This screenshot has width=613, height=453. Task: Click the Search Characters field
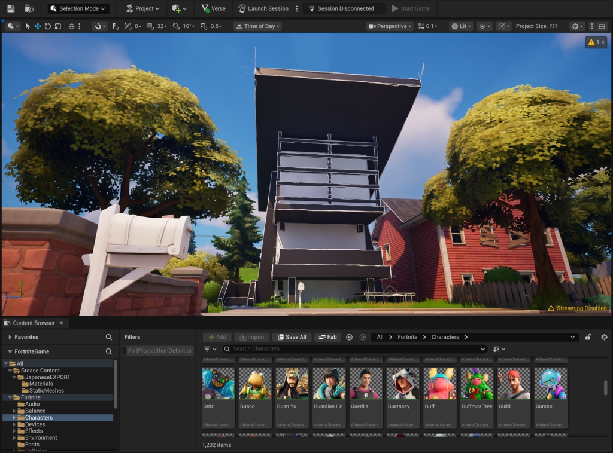coord(355,349)
